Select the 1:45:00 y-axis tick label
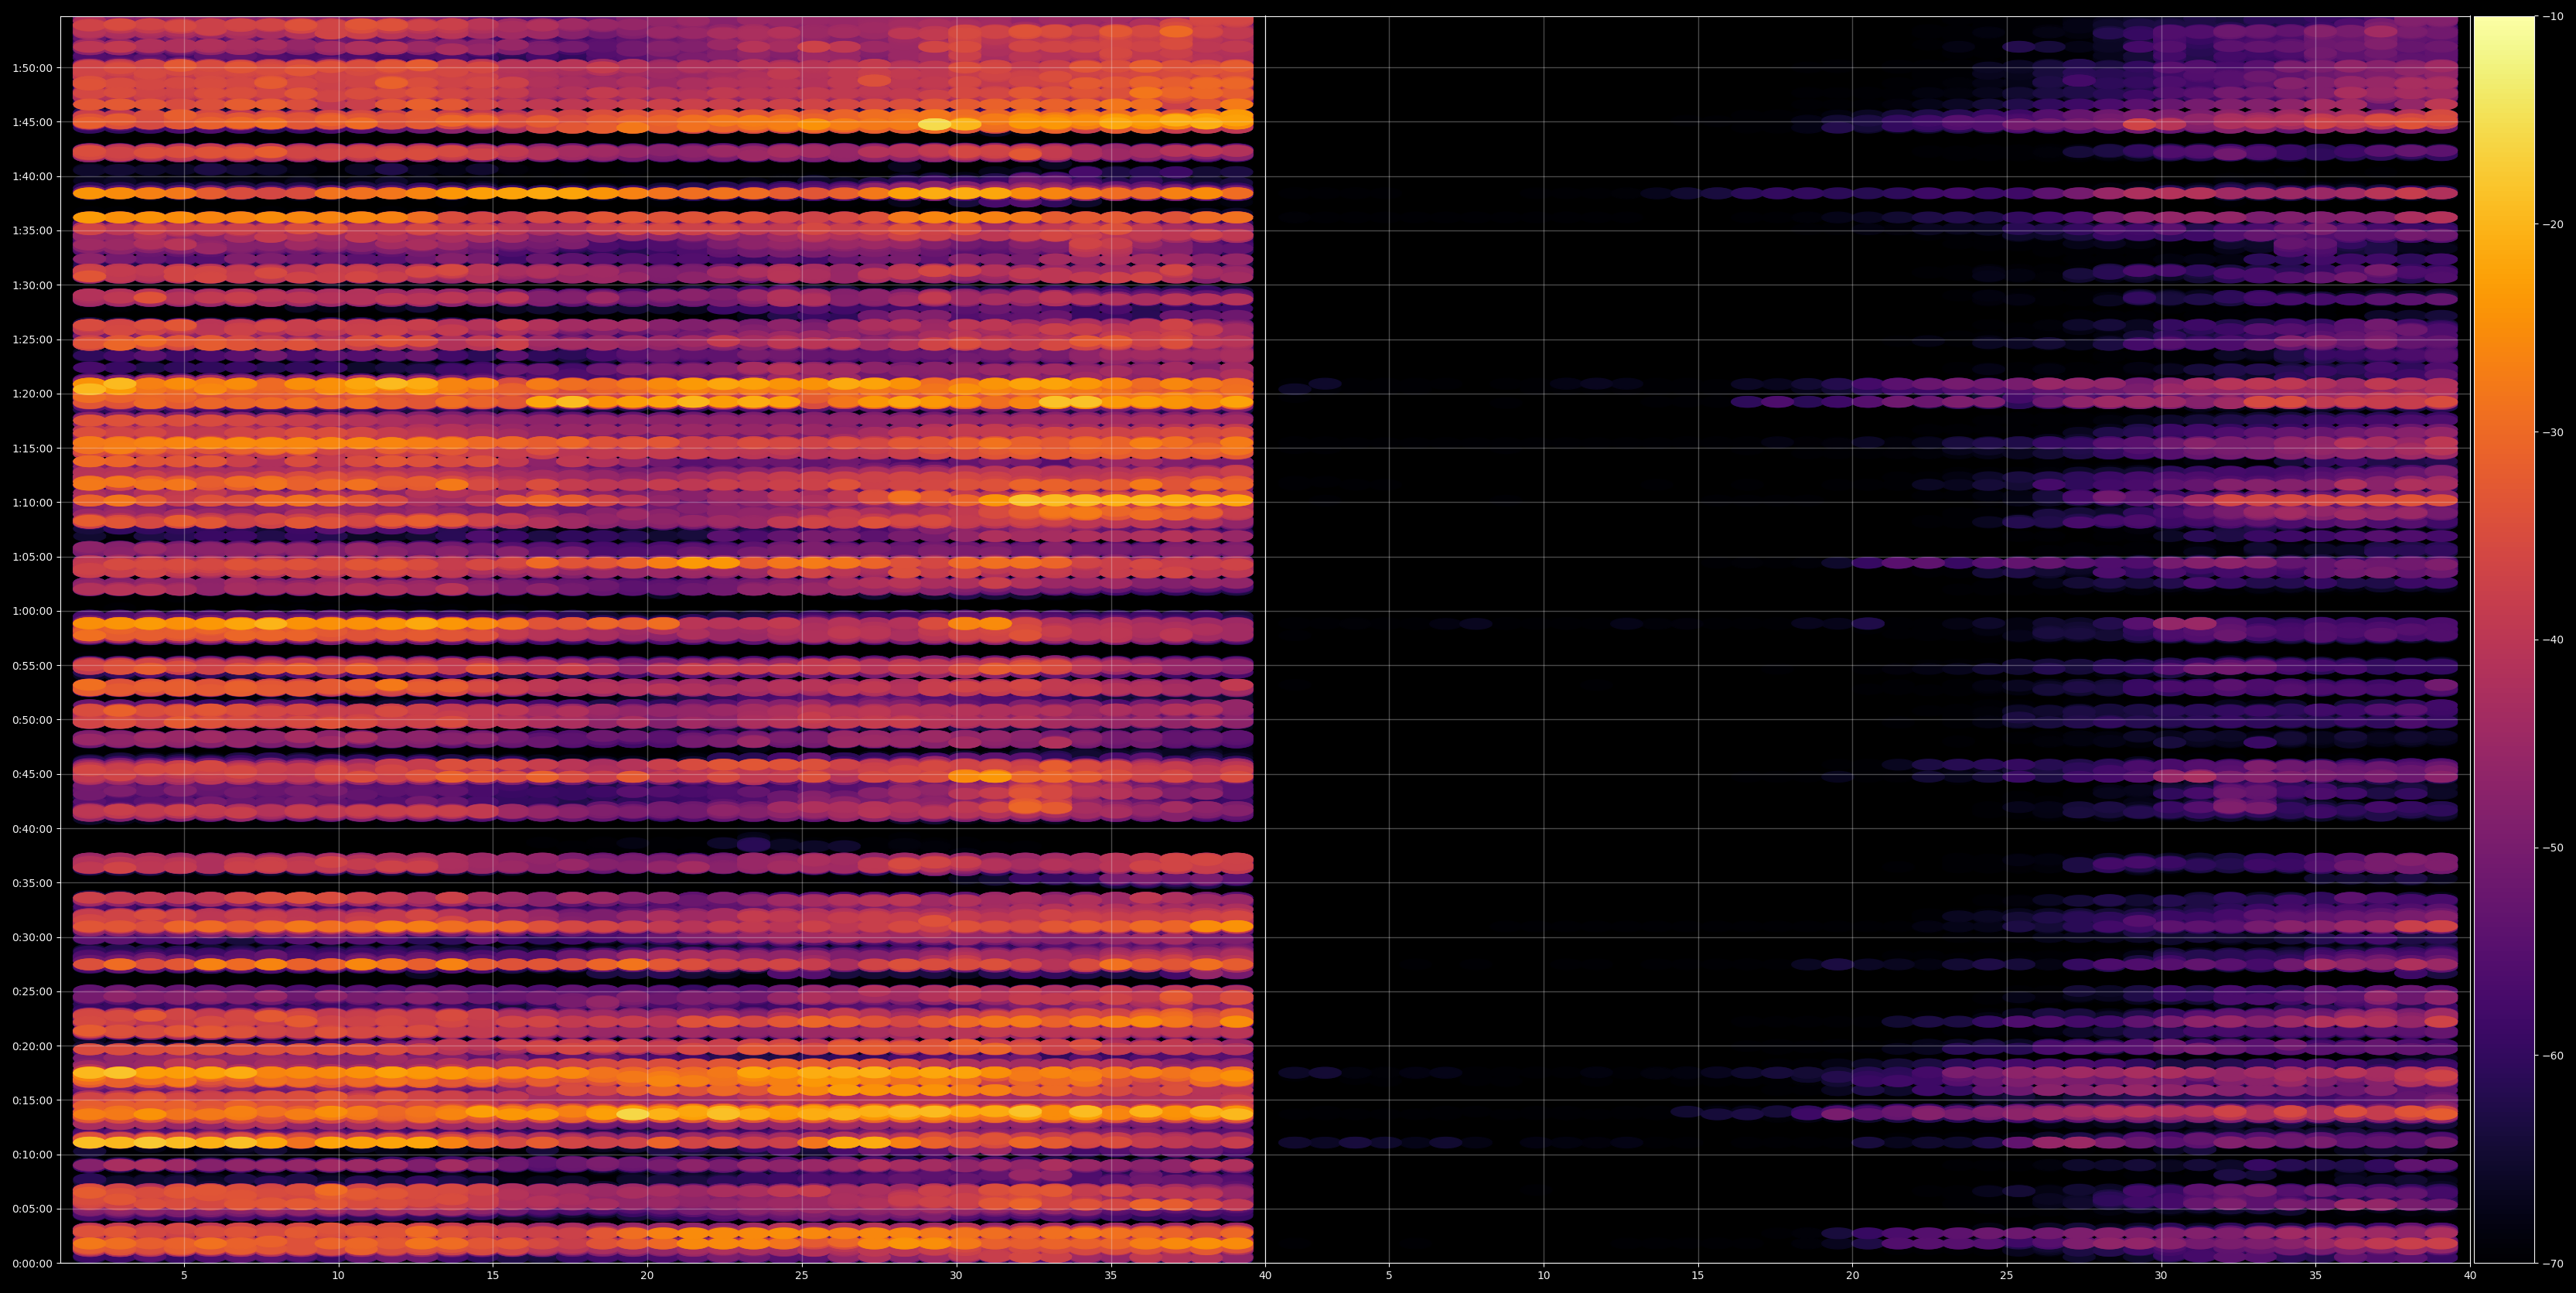The width and height of the screenshot is (2576, 1293). 32,122
